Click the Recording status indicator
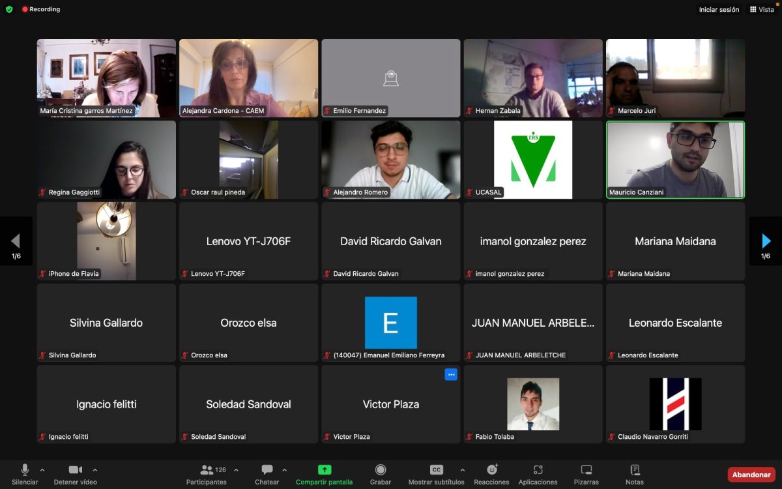This screenshot has width=782, height=489. click(x=40, y=9)
